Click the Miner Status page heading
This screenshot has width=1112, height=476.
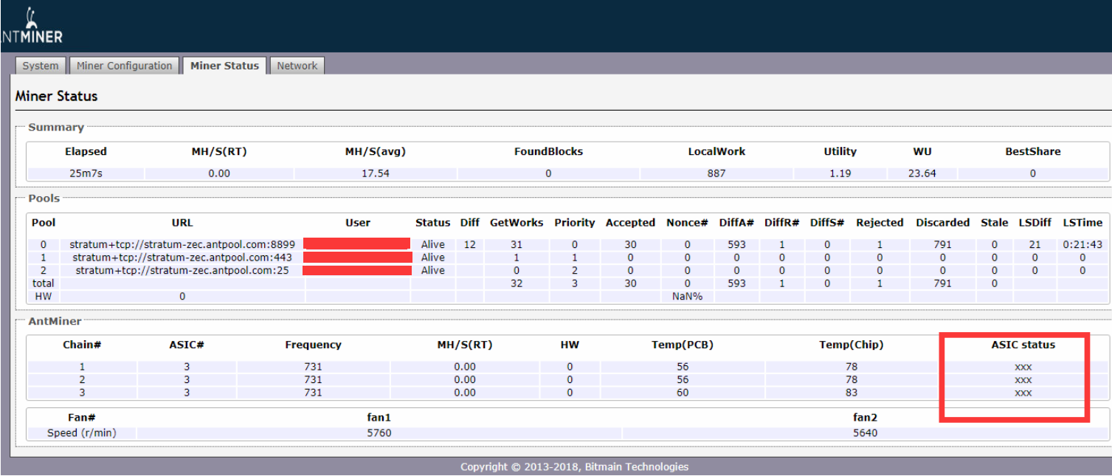[x=56, y=96]
